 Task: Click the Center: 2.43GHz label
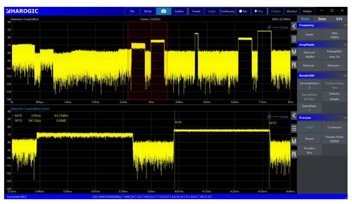[150, 19]
